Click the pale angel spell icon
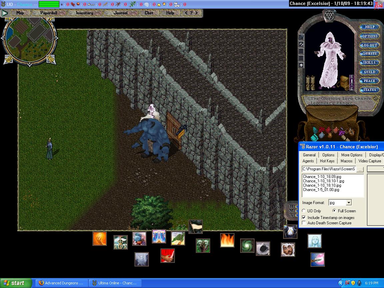The image size is (384, 288). (142, 259)
